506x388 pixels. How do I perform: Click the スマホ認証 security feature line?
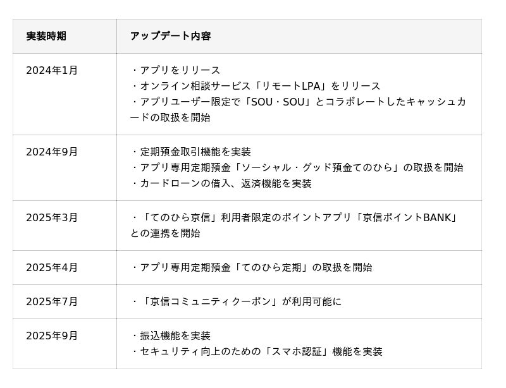tap(257, 351)
